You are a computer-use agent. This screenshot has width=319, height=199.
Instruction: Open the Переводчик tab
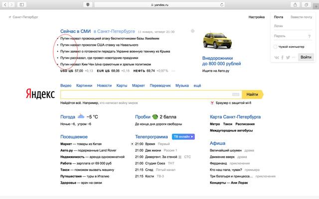160,86
